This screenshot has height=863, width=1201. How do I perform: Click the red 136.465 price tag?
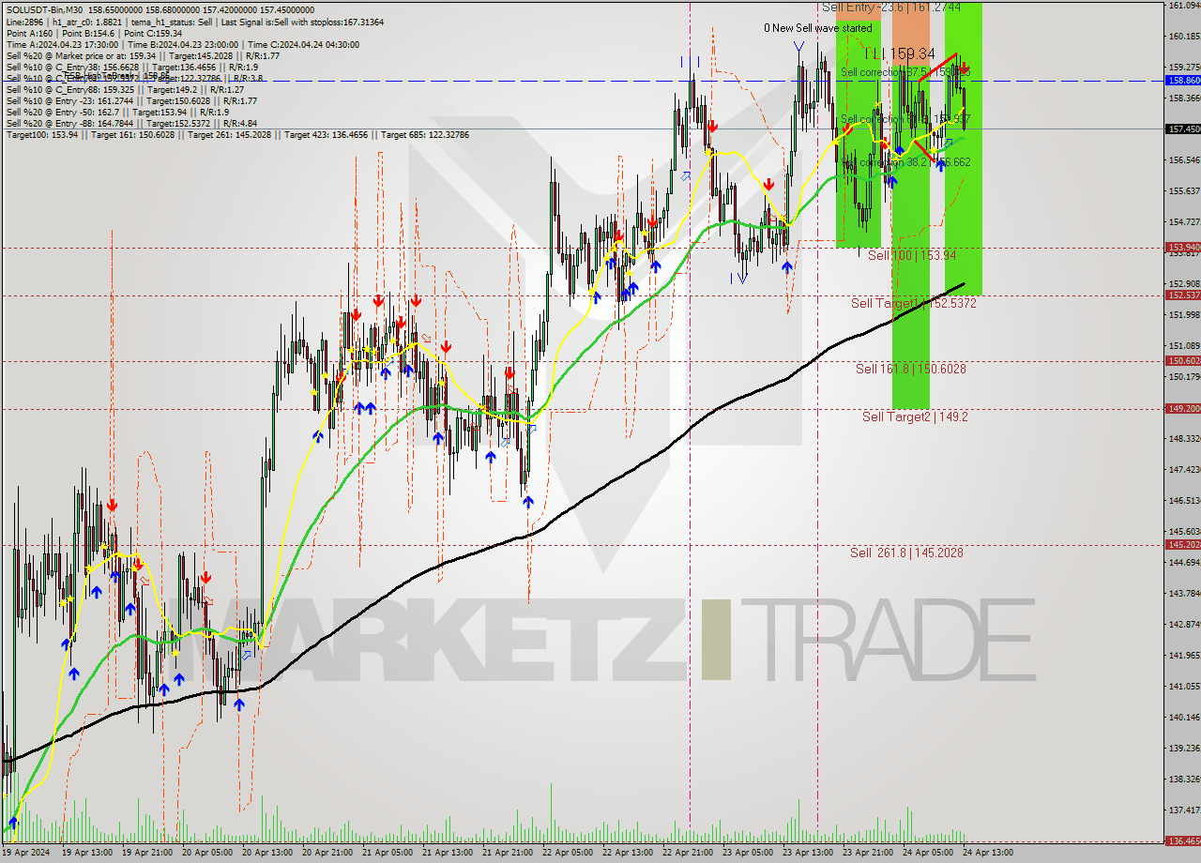click(x=1182, y=841)
